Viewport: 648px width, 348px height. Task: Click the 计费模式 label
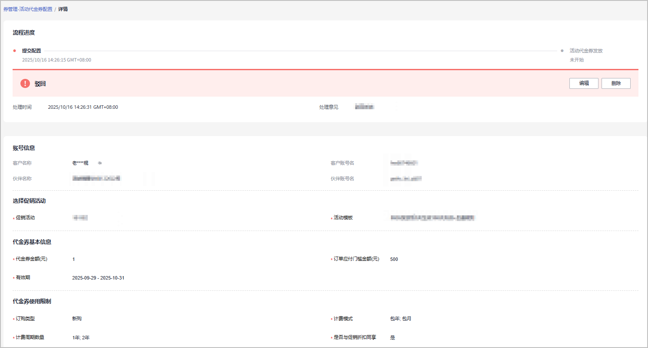click(x=343, y=319)
